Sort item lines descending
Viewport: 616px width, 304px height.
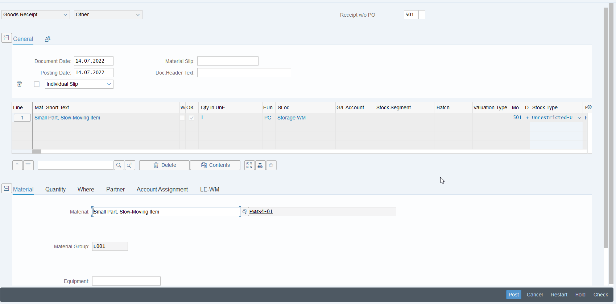tap(28, 165)
